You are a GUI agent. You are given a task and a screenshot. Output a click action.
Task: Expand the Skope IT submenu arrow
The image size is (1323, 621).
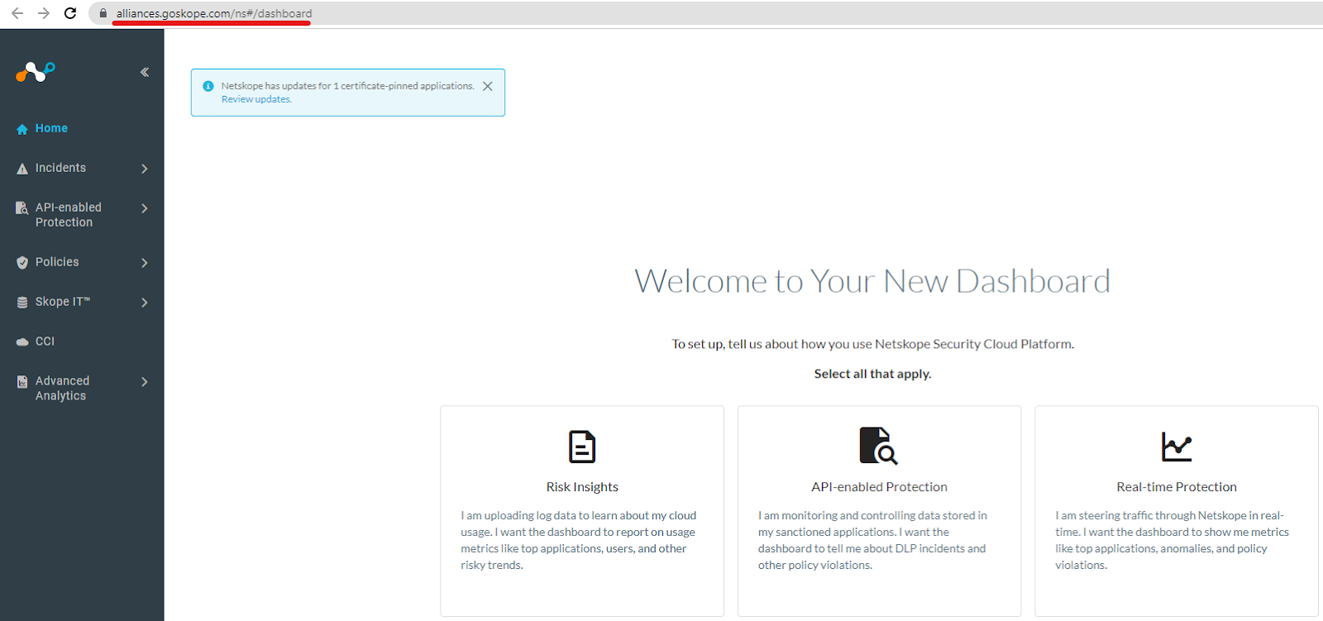point(145,303)
